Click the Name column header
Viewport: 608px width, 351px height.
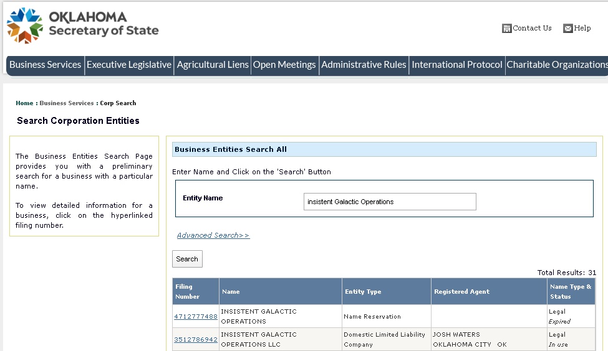[x=281, y=291]
